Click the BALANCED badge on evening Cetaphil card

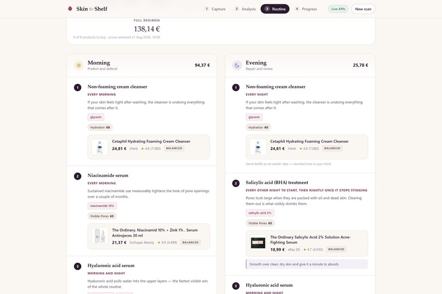click(332, 148)
